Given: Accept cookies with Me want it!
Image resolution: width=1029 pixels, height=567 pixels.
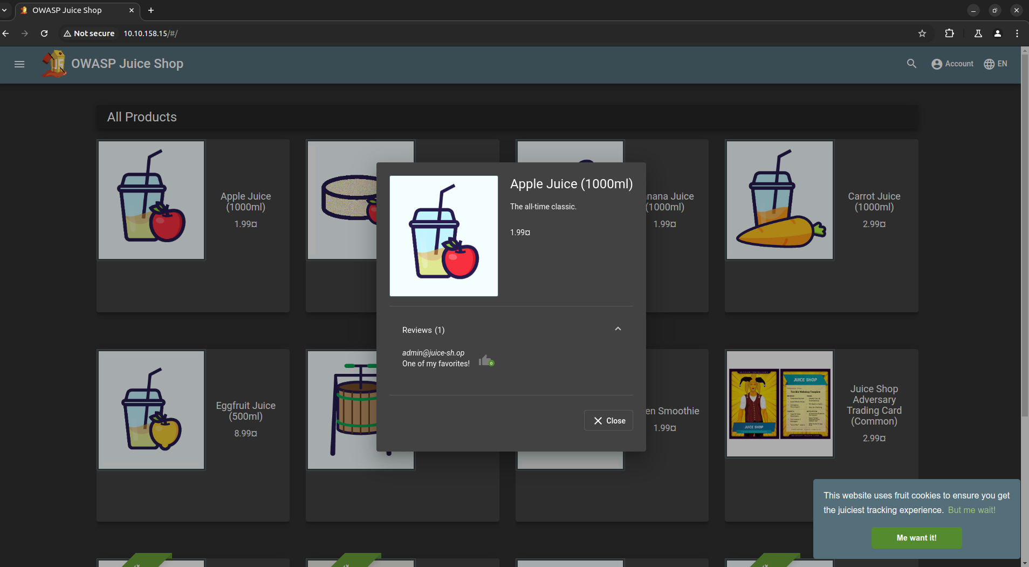Looking at the screenshot, I should point(916,538).
